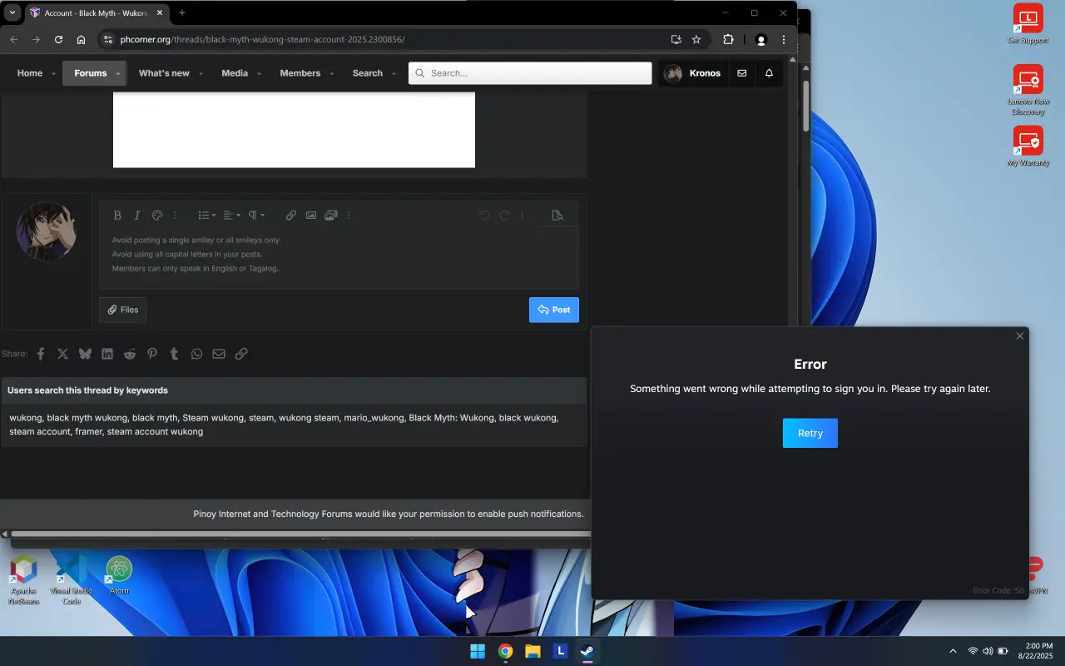The image size is (1065, 666).
Task: Insert an image using the editor toolbar
Action: (311, 215)
